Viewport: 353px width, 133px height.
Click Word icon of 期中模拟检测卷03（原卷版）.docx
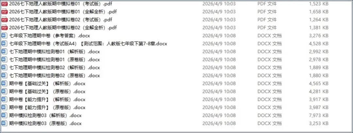4,123
